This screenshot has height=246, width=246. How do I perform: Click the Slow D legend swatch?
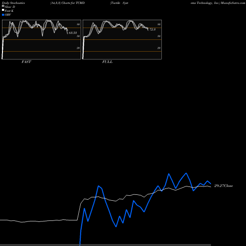point(3,6)
